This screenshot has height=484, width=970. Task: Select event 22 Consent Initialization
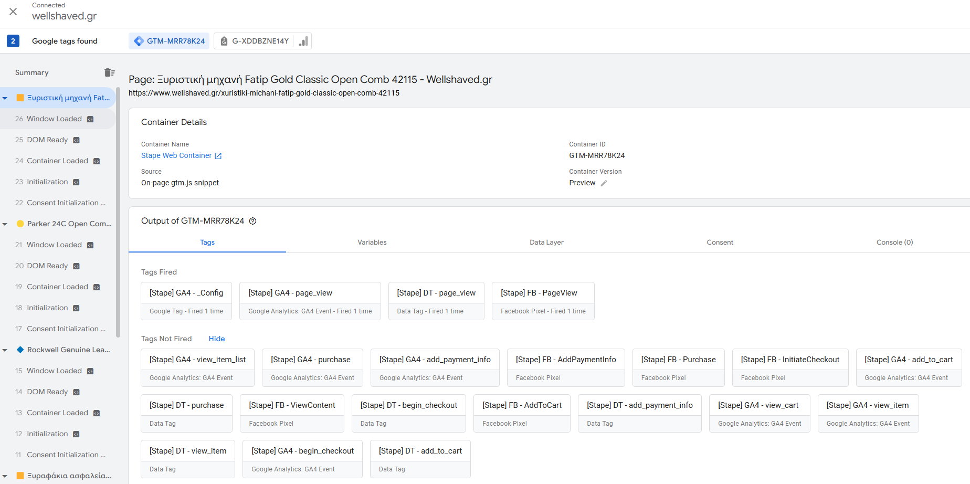click(58, 203)
